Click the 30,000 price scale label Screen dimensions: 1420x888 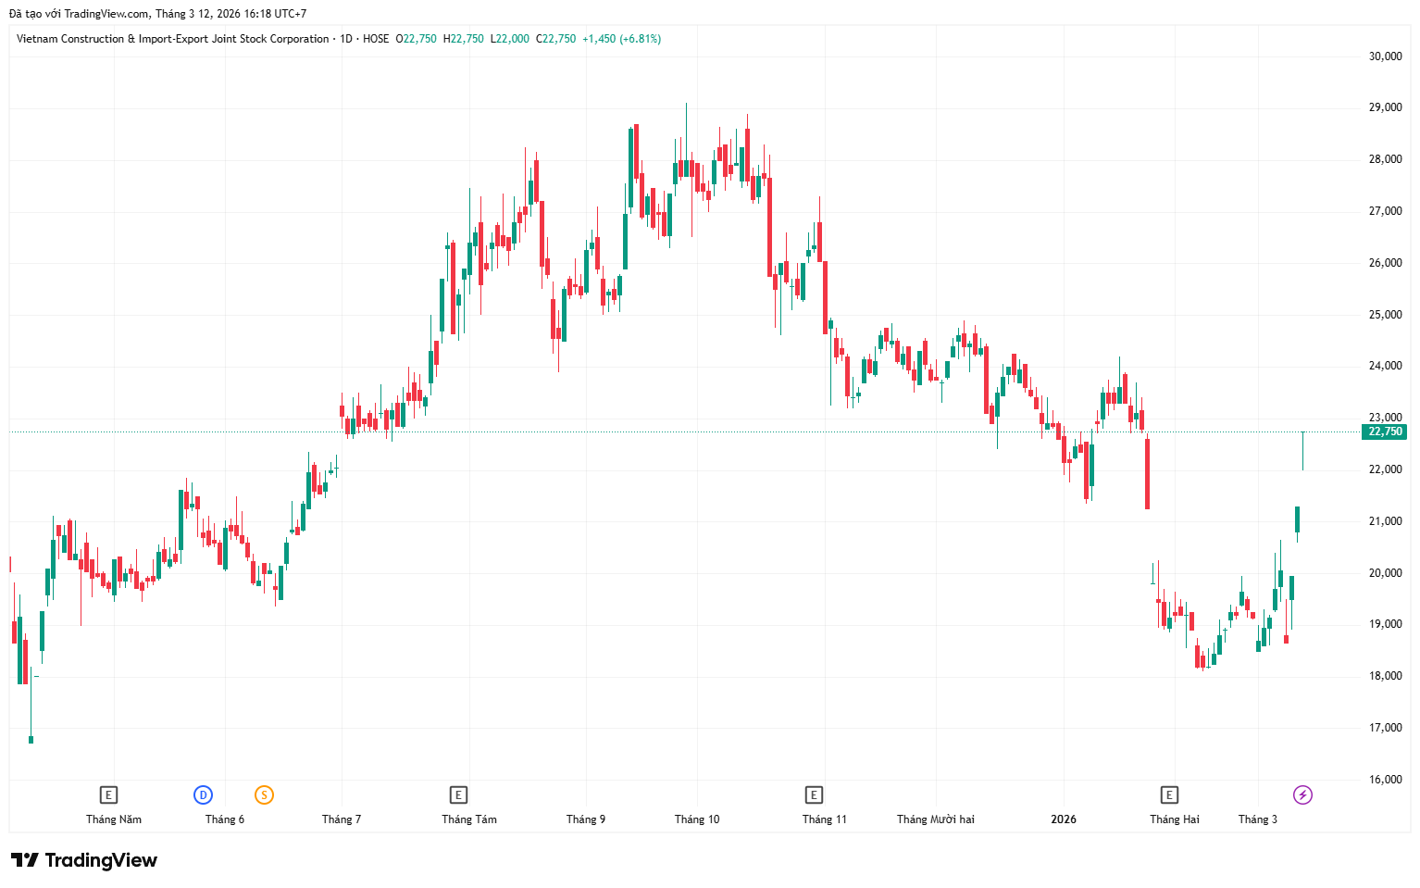[x=1385, y=56]
